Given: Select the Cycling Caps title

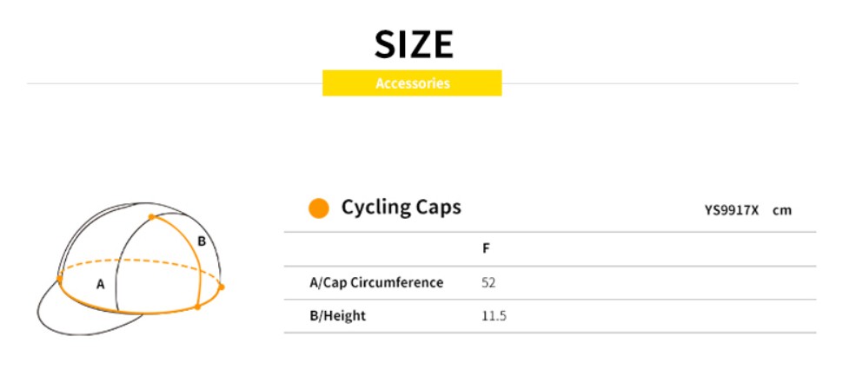Looking at the screenshot, I should click(x=401, y=208).
